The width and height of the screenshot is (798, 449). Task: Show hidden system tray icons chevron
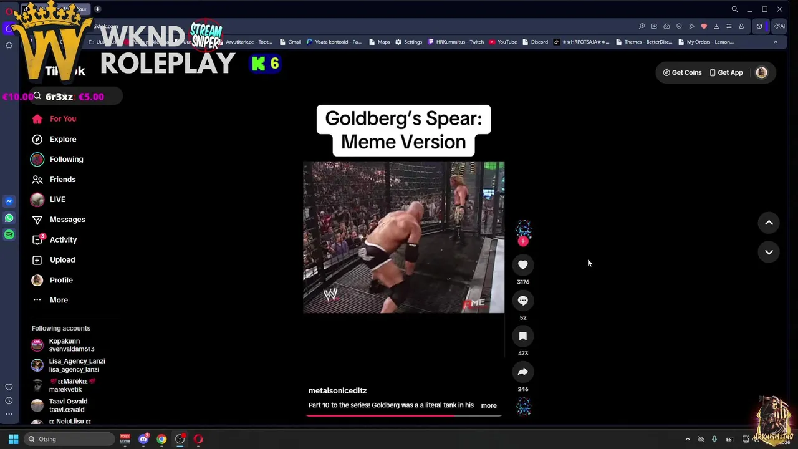coord(688,439)
